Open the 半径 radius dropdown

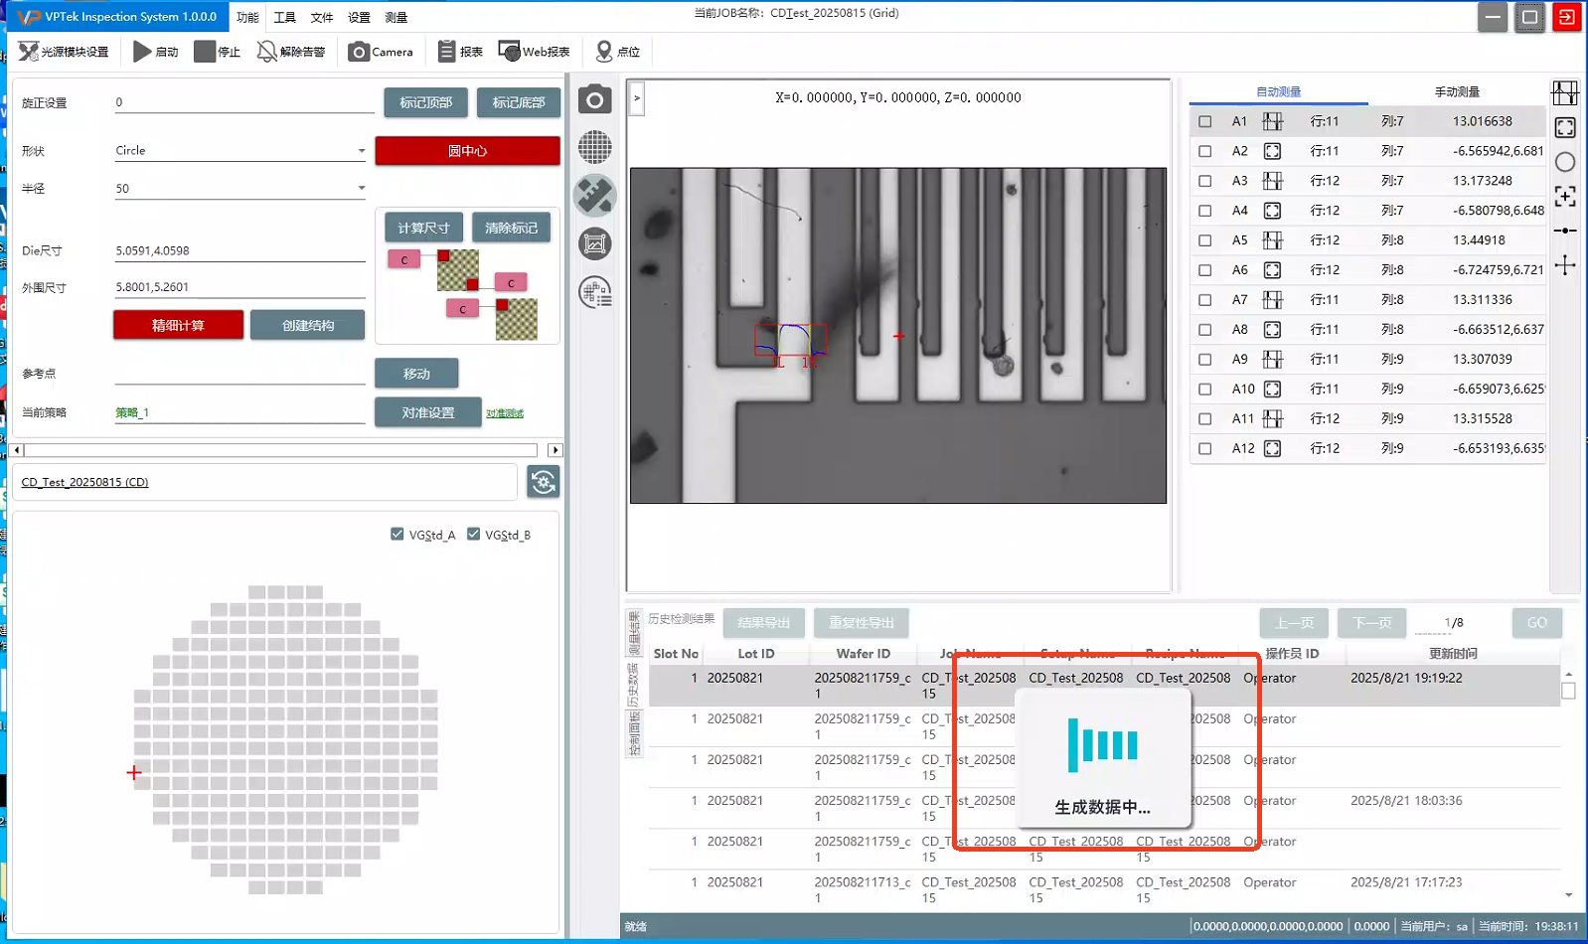click(361, 188)
